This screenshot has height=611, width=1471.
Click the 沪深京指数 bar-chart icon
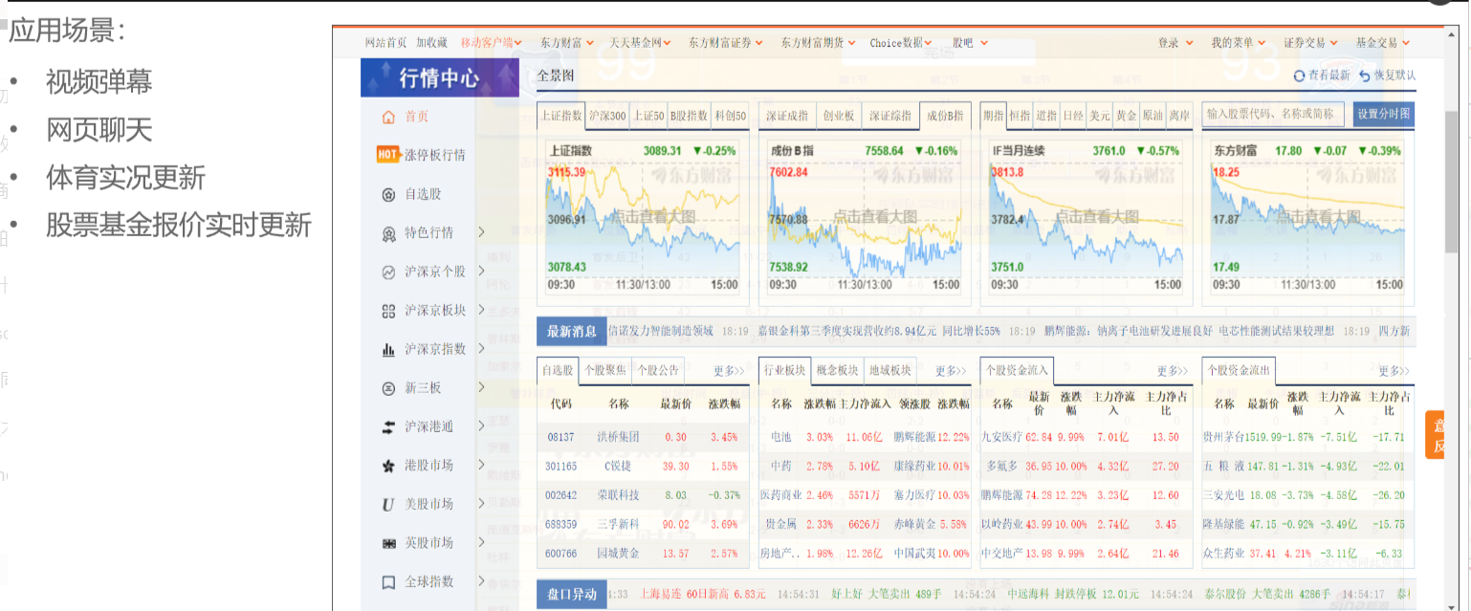click(388, 350)
